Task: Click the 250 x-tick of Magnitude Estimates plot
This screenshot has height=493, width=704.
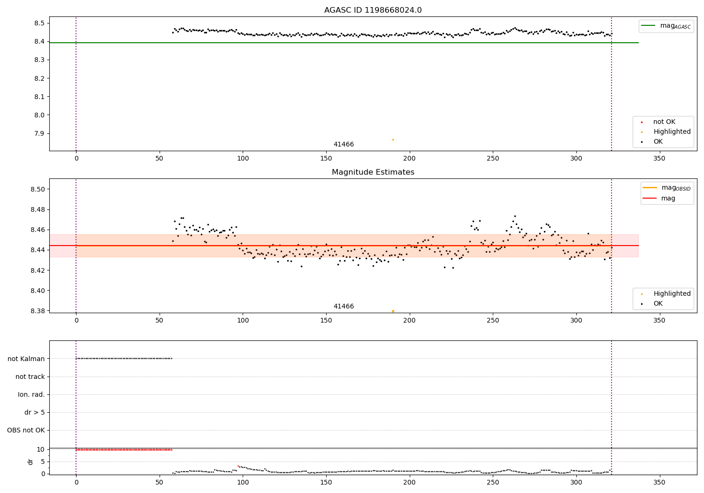Action: click(x=493, y=321)
